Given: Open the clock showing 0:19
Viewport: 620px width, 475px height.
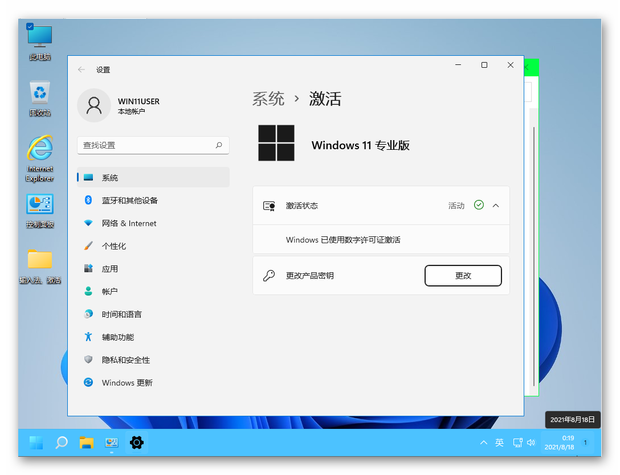Looking at the screenshot, I should click(559, 443).
